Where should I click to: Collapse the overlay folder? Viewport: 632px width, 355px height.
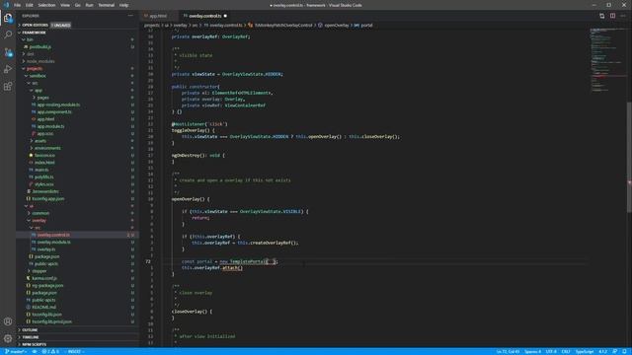coord(39,220)
